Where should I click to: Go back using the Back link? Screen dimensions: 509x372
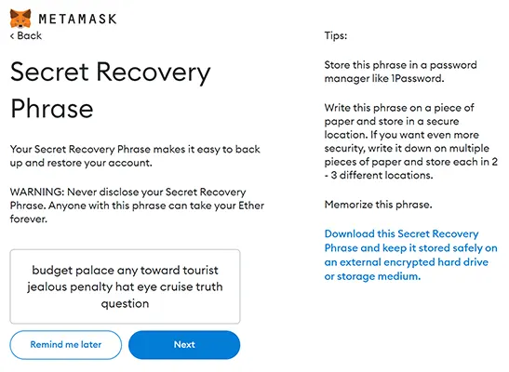click(26, 35)
